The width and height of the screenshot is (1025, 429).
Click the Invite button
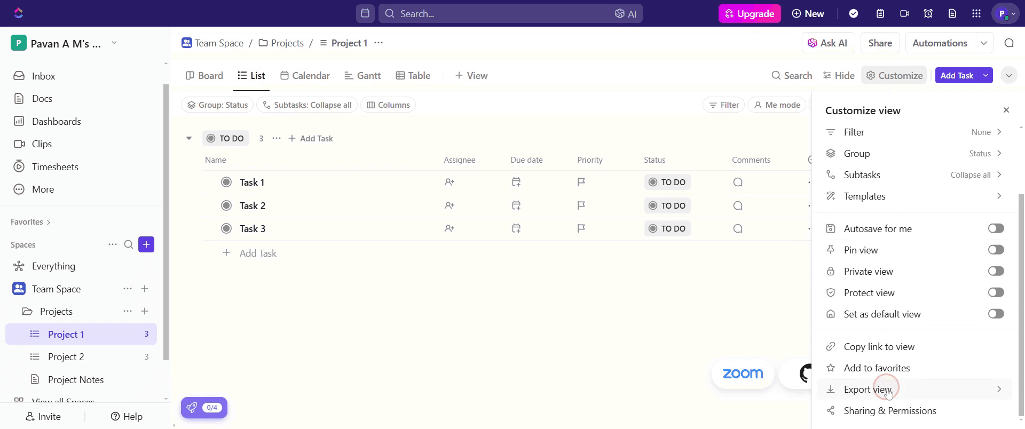[43, 416]
